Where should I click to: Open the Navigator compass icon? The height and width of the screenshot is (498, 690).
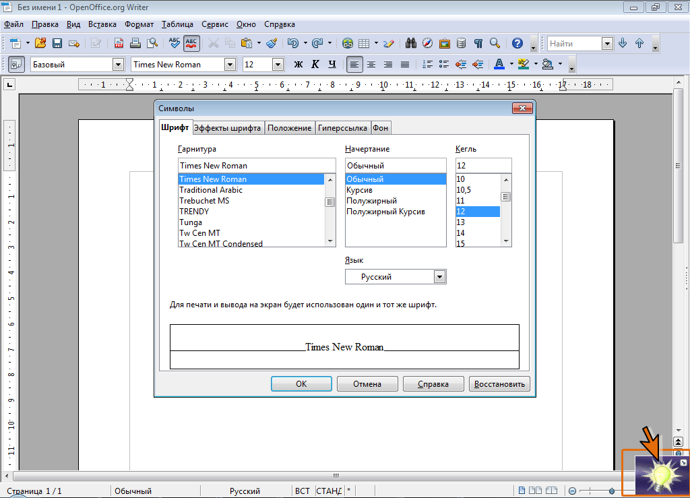pos(428,43)
